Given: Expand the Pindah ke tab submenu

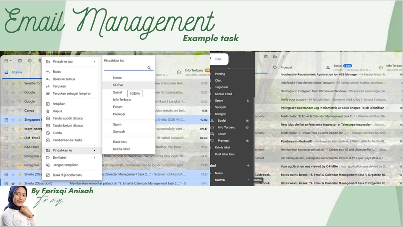Looking at the screenshot, I should coord(94,62).
